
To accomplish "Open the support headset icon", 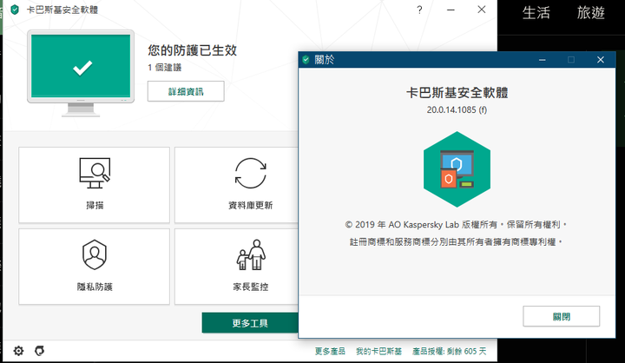I will point(39,351).
